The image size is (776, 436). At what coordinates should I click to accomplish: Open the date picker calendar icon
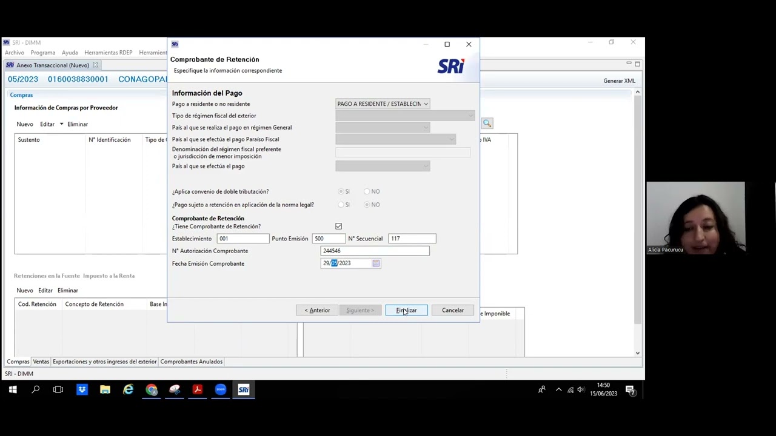(376, 263)
